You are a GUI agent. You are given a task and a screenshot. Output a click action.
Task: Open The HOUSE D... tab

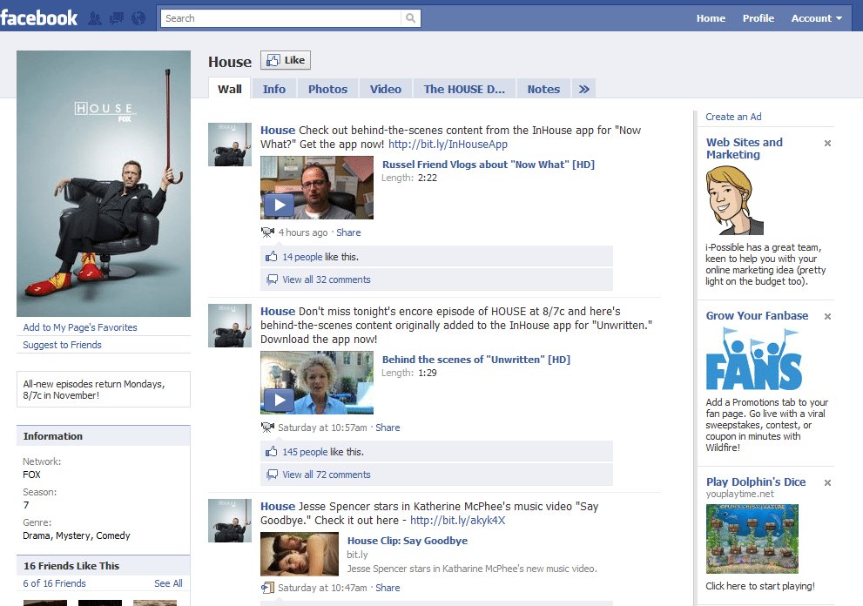tap(464, 89)
